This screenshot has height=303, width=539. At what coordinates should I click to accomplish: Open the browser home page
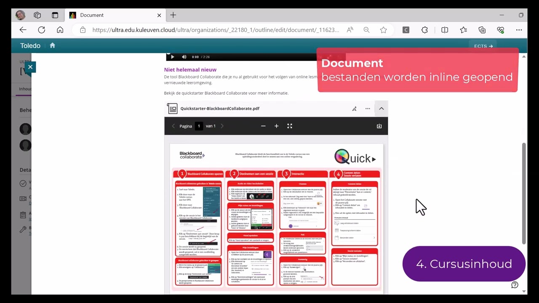[60, 30]
